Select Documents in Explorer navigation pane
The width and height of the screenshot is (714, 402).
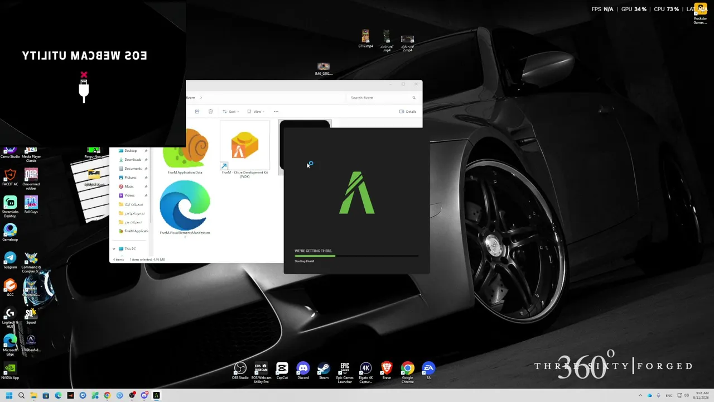(133, 169)
